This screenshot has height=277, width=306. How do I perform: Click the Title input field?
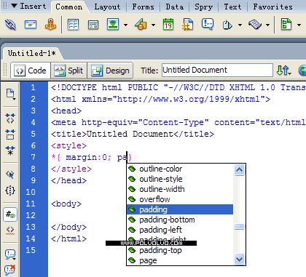click(x=217, y=70)
